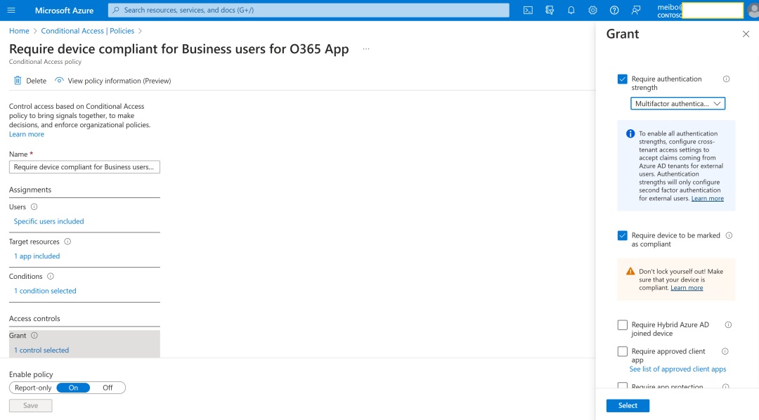The width and height of the screenshot is (759, 420).
Task: Check Require app protection checkbox
Action: click(623, 386)
